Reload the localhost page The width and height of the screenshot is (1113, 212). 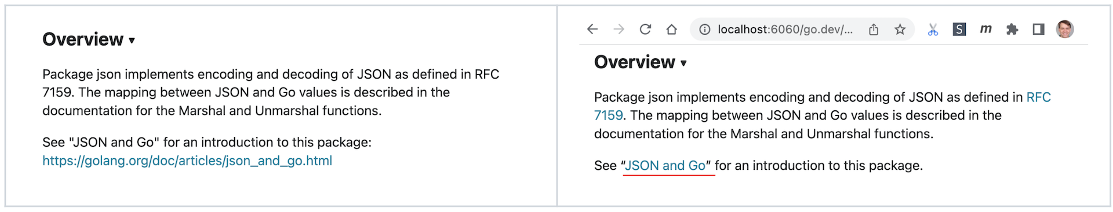tap(645, 29)
